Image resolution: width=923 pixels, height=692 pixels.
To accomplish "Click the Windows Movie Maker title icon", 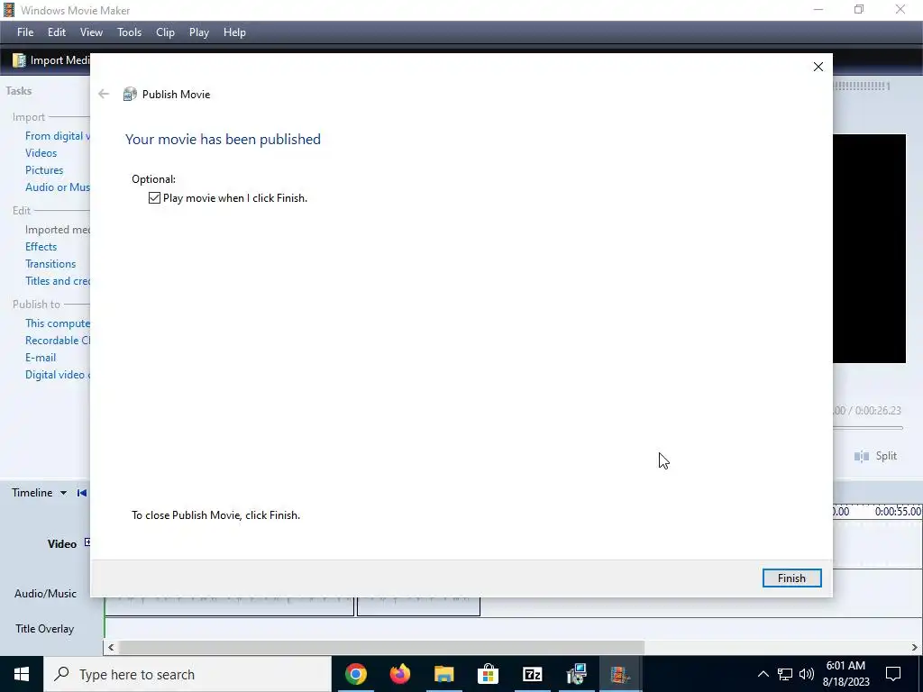I will (x=9, y=10).
